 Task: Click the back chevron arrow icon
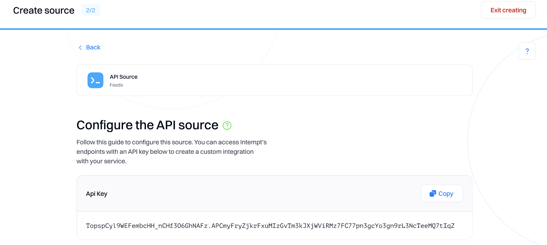(x=80, y=47)
